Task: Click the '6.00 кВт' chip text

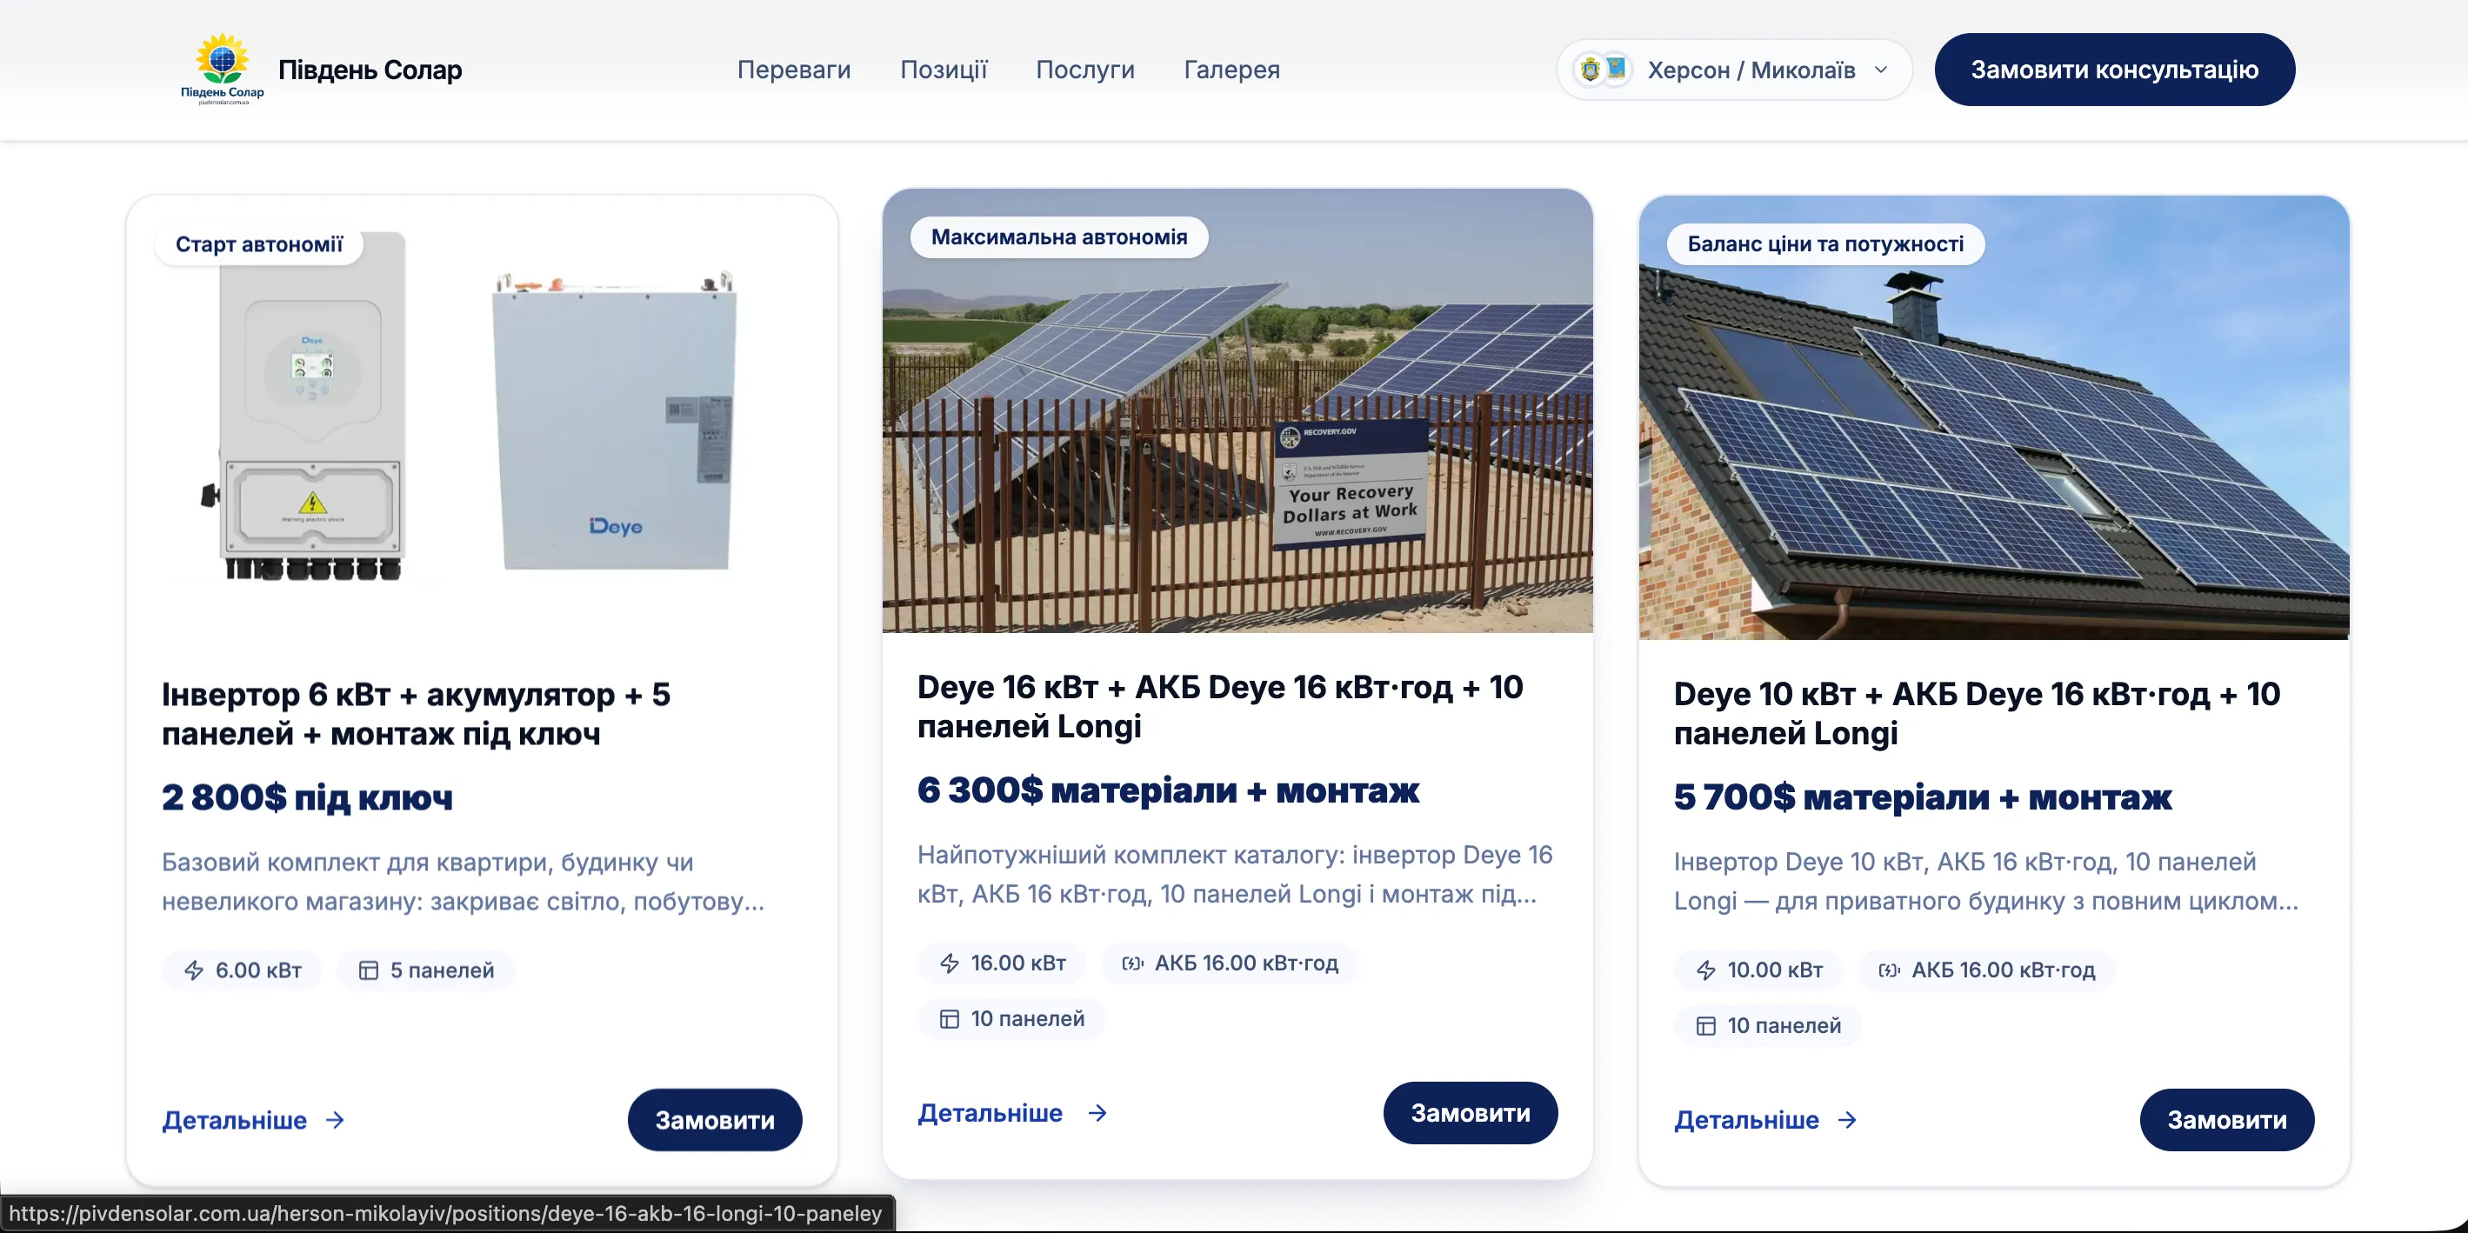Action: click(x=258, y=970)
